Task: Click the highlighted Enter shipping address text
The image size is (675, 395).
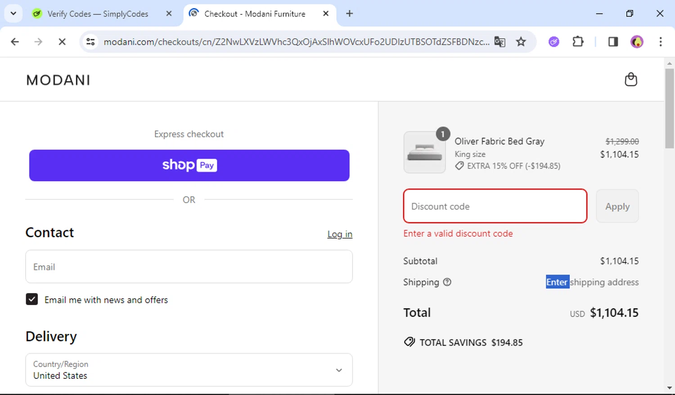Action: 592,282
